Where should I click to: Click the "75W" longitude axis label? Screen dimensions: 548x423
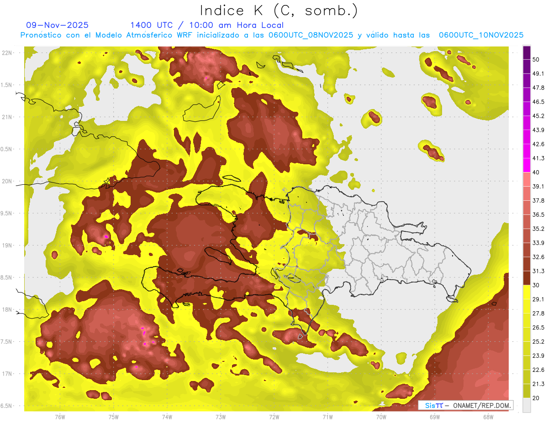(114, 417)
